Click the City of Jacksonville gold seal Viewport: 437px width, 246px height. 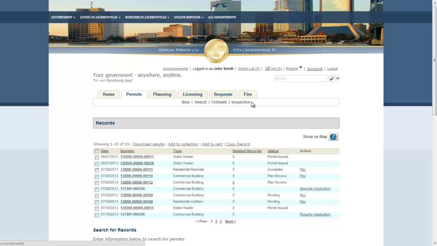(216, 51)
